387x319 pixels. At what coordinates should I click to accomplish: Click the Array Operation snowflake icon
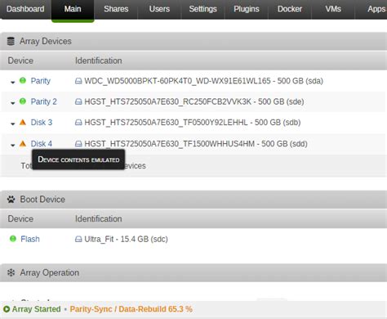pos(11,272)
